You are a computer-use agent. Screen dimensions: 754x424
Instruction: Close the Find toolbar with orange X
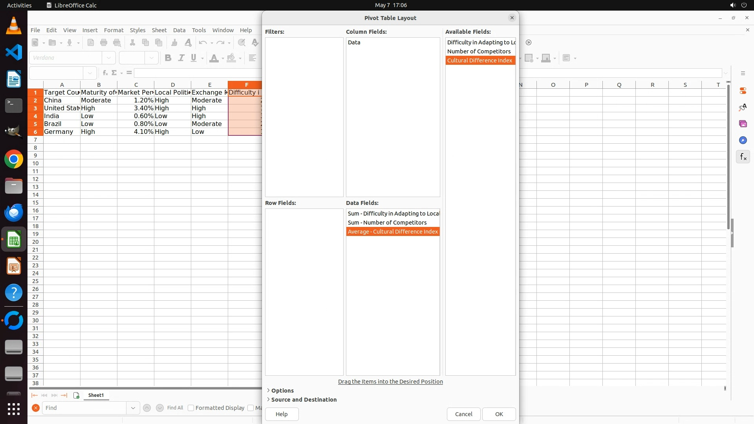pyautogui.click(x=36, y=408)
